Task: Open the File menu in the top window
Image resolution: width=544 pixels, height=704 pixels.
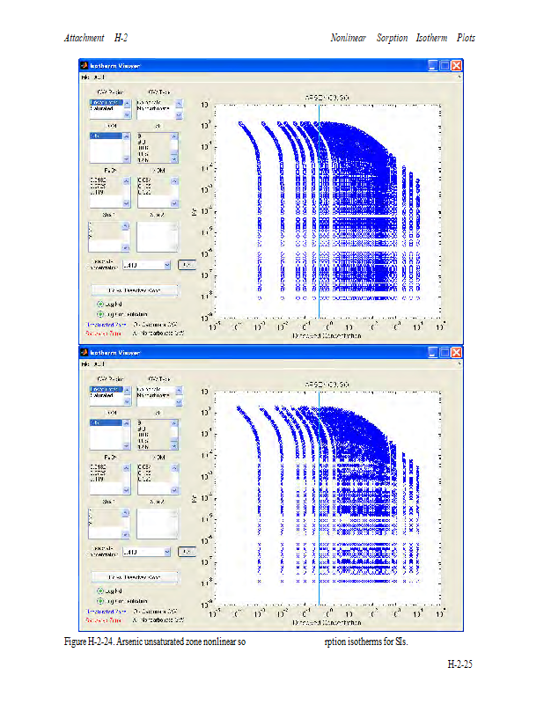Action: 85,77
